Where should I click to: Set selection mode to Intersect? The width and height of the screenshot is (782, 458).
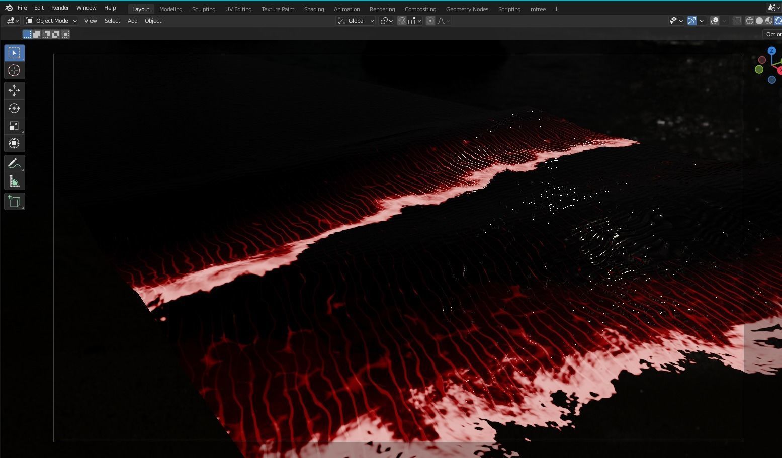coord(65,34)
